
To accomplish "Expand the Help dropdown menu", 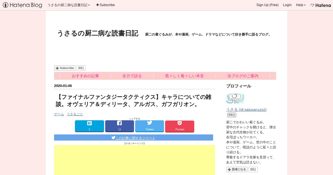I will pyautogui.click(x=301, y=5).
